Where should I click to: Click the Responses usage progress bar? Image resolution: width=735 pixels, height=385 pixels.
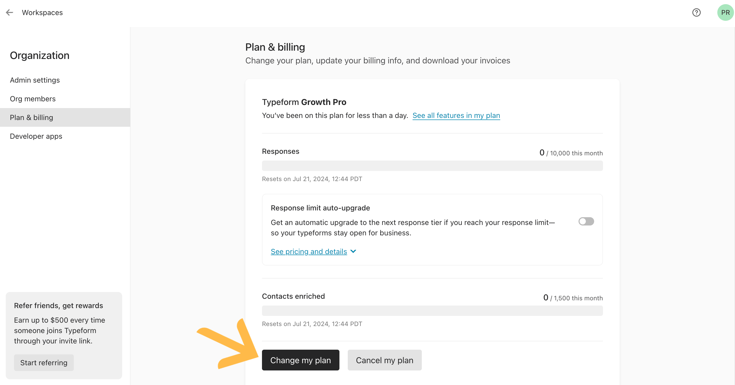(432, 166)
